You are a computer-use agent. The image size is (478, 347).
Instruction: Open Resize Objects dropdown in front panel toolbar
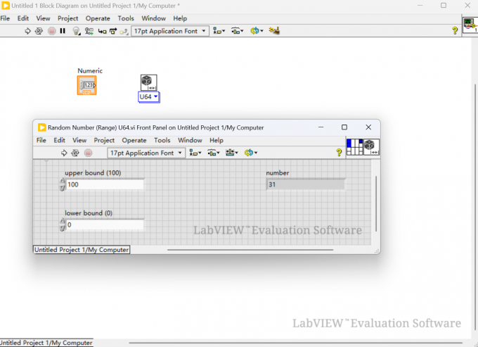pyautogui.click(x=232, y=153)
